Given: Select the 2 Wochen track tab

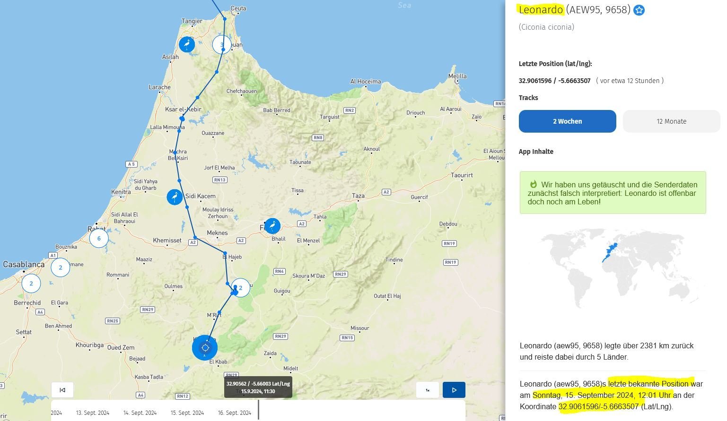Looking at the screenshot, I should (x=567, y=121).
